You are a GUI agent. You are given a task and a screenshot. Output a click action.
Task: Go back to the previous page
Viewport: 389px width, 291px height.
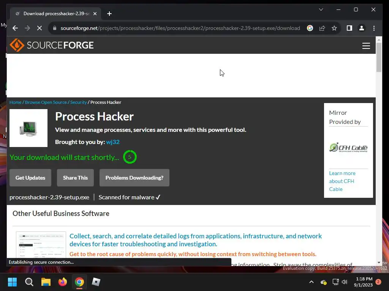[15, 28]
